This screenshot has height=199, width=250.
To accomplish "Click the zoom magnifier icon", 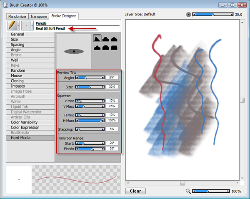I will [188, 191].
